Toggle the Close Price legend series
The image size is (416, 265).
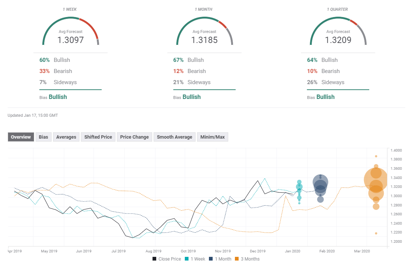tap(166, 259)
